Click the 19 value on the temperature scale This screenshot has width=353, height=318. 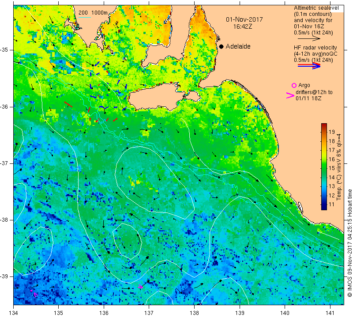click(332, 132)
